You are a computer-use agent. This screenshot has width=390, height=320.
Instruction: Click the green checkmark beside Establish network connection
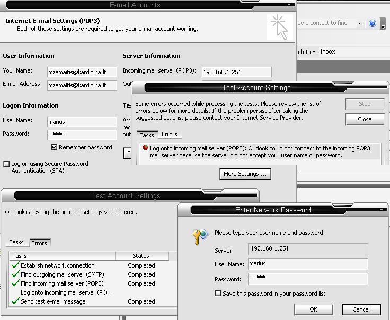pyautogui.click(x=15, y=265)
